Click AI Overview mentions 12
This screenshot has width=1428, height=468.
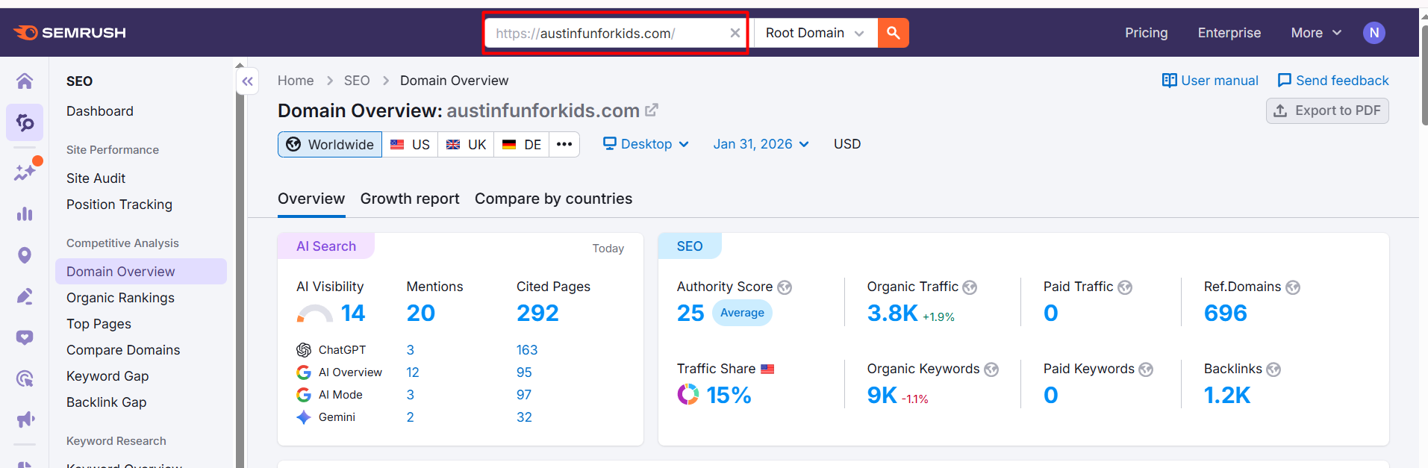(413, 372)
